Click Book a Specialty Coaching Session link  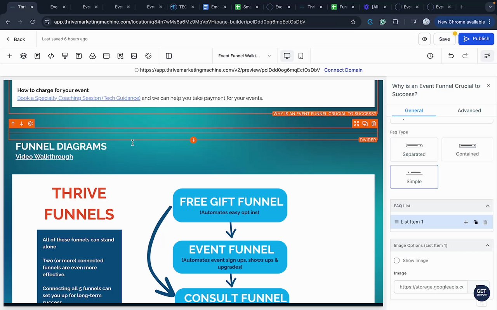(79, 98)
